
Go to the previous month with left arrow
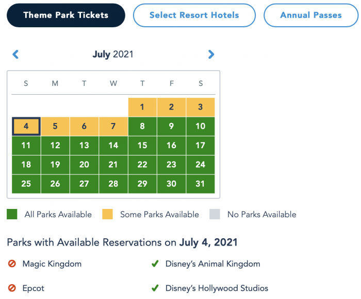click(x=15, y=55)
